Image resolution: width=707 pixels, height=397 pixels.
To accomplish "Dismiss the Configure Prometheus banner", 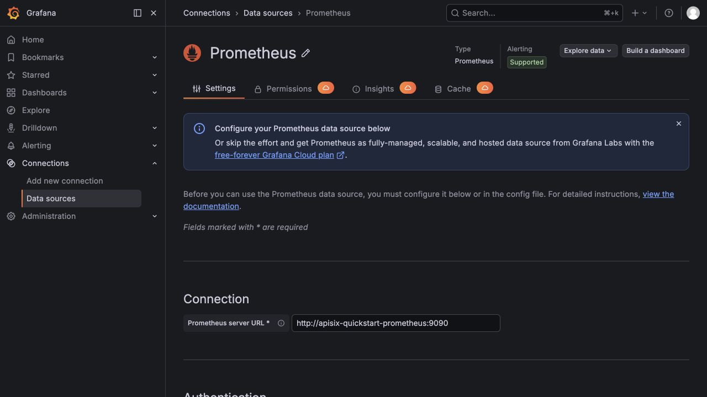I will point(679,124).
